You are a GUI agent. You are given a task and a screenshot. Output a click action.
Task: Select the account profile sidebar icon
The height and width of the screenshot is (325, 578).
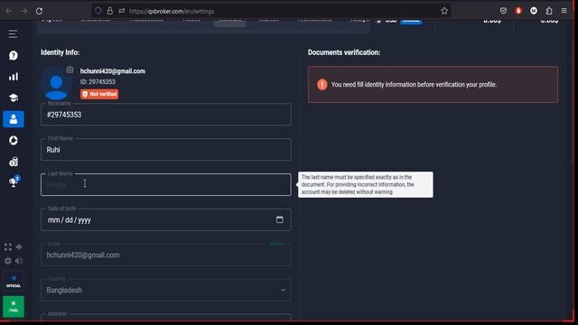click(14, 119)
